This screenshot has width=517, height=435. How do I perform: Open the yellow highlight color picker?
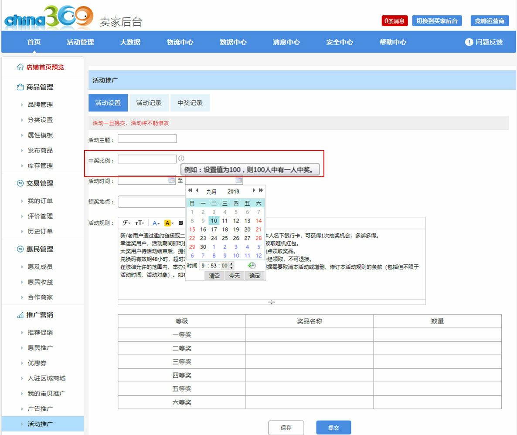(169, 223)
